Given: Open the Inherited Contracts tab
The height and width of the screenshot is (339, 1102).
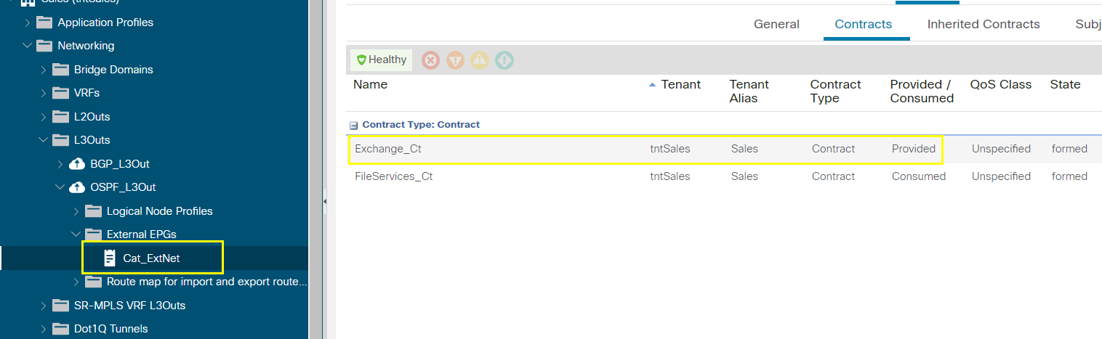Looking at the screenshot, I should click(x=984, y=24).
